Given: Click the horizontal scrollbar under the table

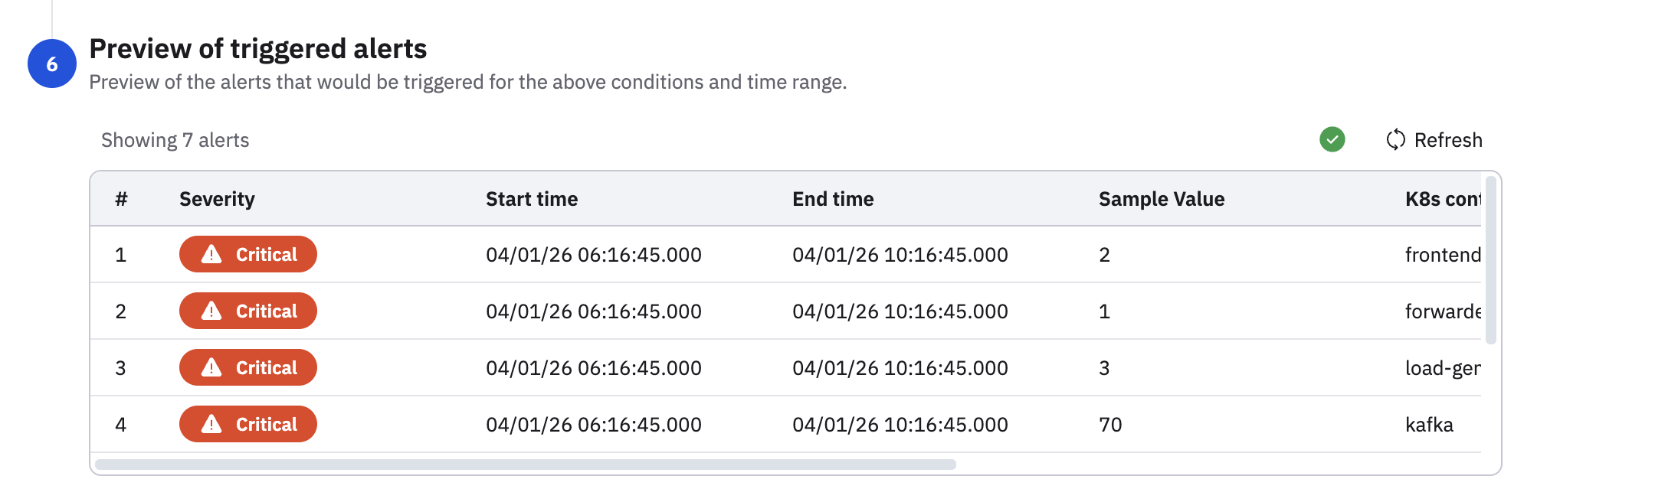Looking at the screenshot, I should click(x=526, y=465).
